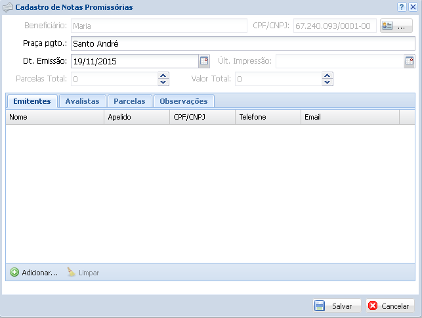Close the Cadastro de Notas Promissórias dialog
Image resolution: width=422 pixels, height=318 pixels.
(x=413, y=7)
